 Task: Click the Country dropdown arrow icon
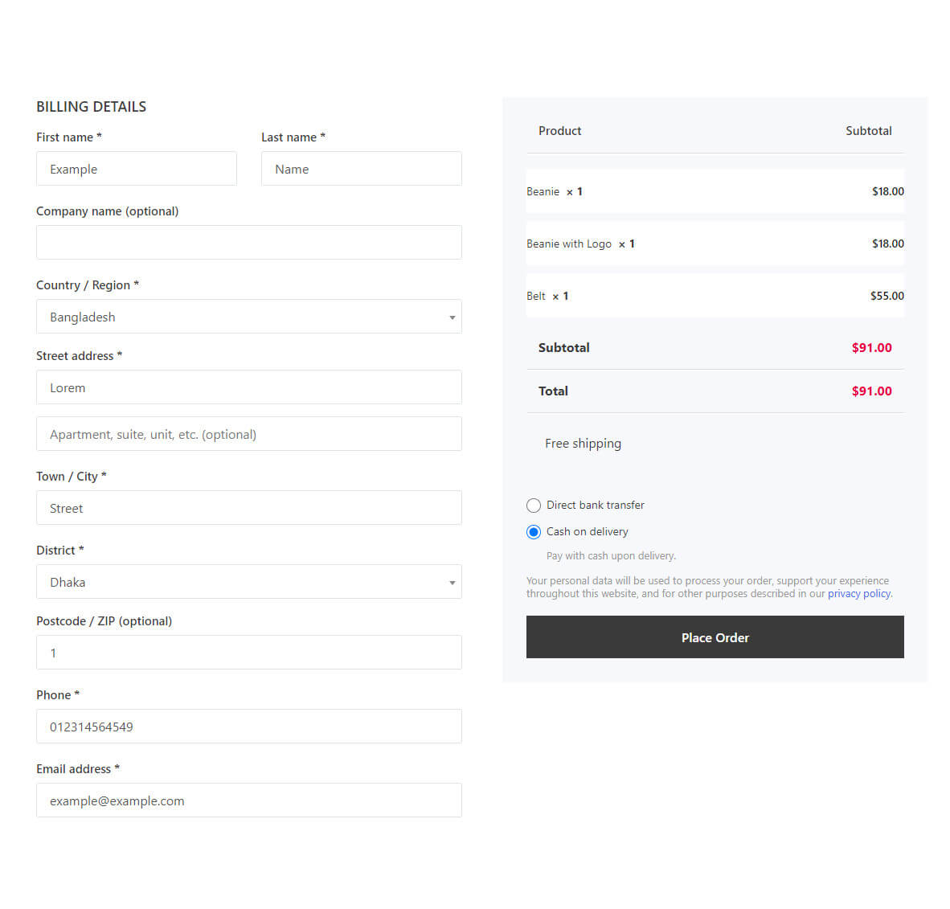(452, 317)
